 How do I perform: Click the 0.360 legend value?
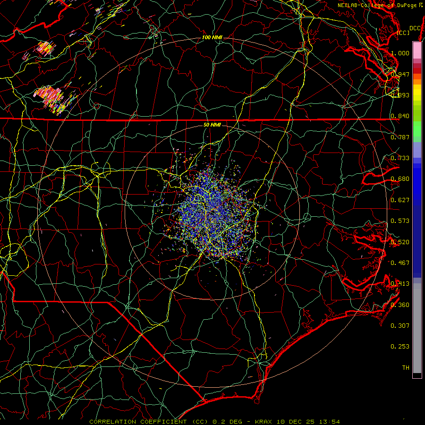pos(400,305)
